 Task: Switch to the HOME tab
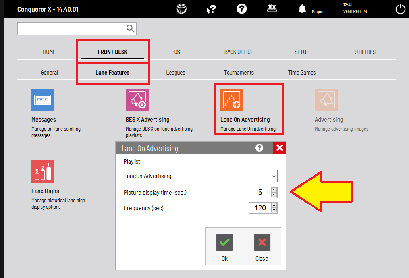pyautogui.click(x=49, y=52)
